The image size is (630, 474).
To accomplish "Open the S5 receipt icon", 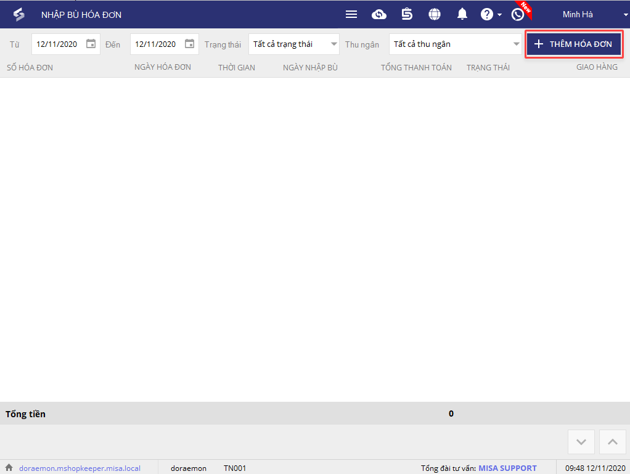I will coord(407,14).
